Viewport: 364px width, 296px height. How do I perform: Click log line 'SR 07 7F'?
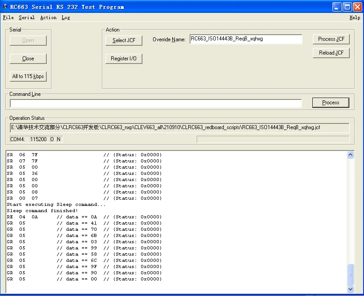(x=84, y=161)
